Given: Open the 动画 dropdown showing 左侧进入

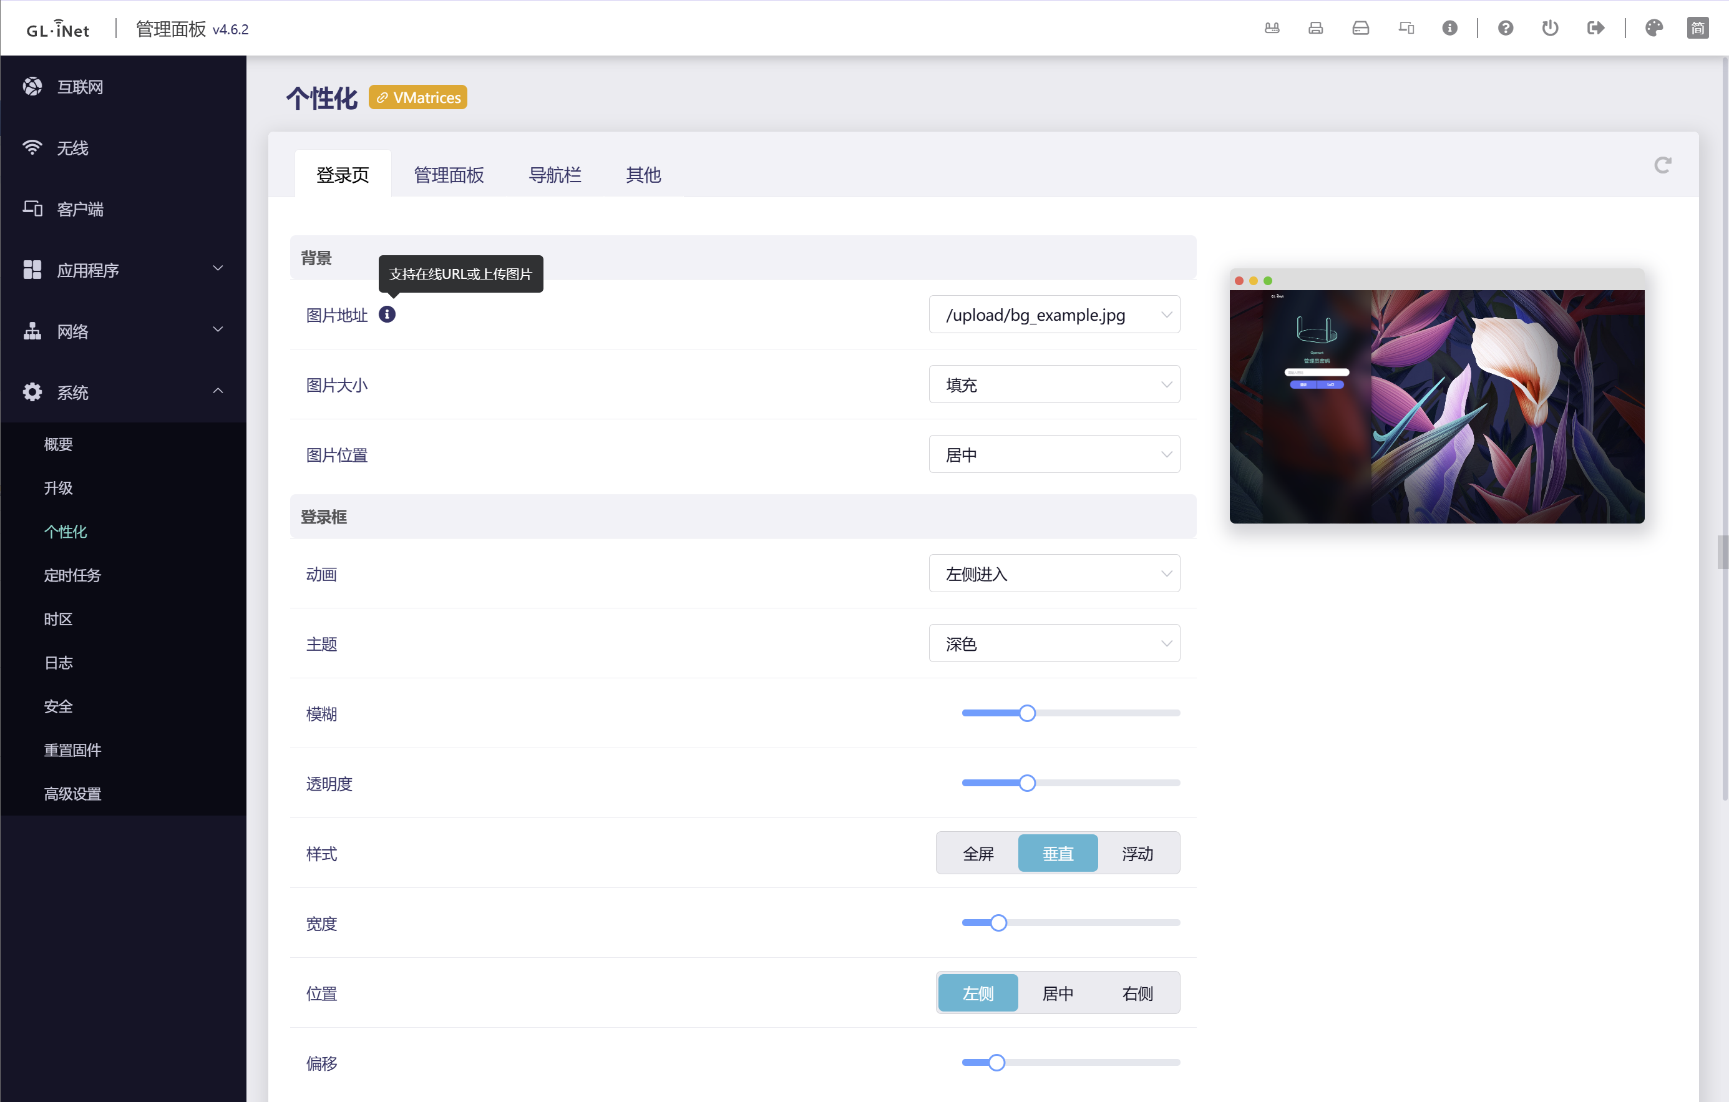Looking at the screenshot, I should pyautogui.click(x=1053, y=573).
